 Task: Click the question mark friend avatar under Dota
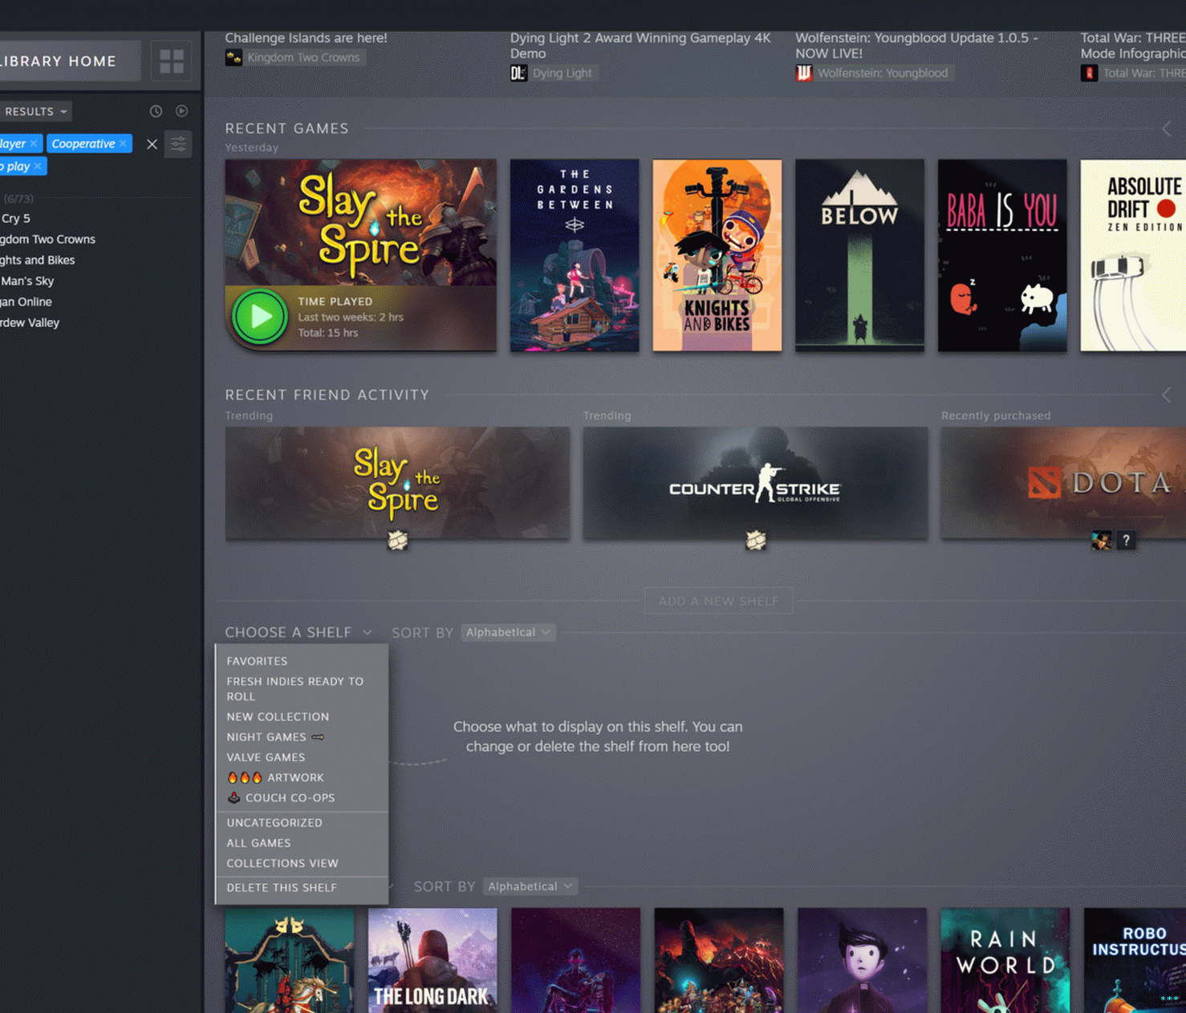click(1126, 541)
